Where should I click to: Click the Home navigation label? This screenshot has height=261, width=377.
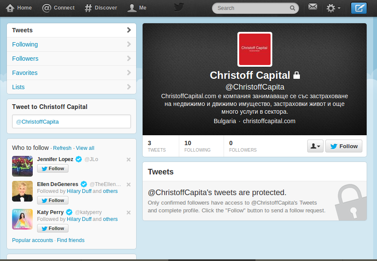pyautogui.click(x=25, y=8)
